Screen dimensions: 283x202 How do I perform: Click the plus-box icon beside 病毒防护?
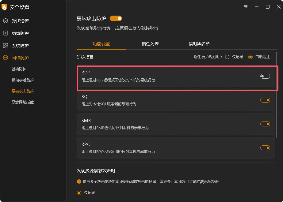pyautogui.click(x=6, y=33)
